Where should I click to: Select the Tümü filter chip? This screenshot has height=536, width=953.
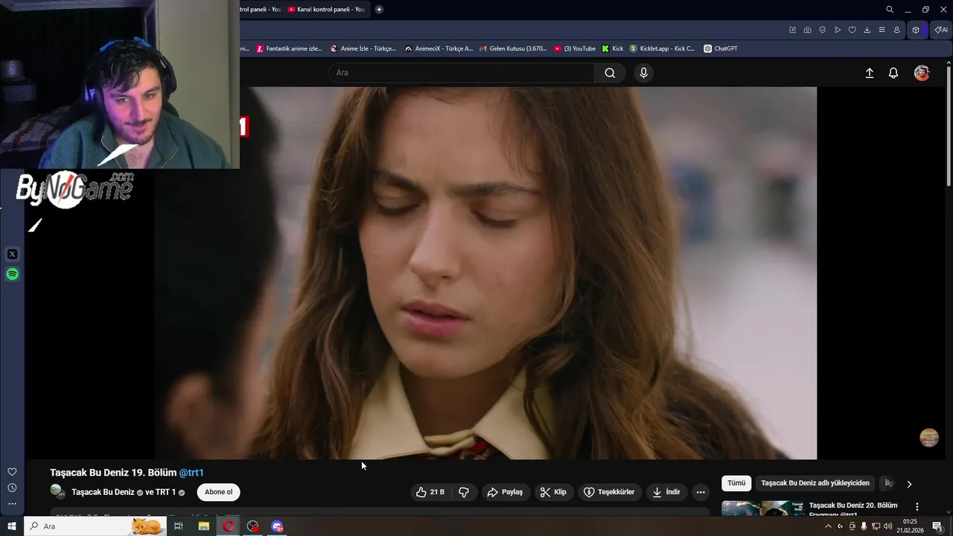(x=736, y=483)
